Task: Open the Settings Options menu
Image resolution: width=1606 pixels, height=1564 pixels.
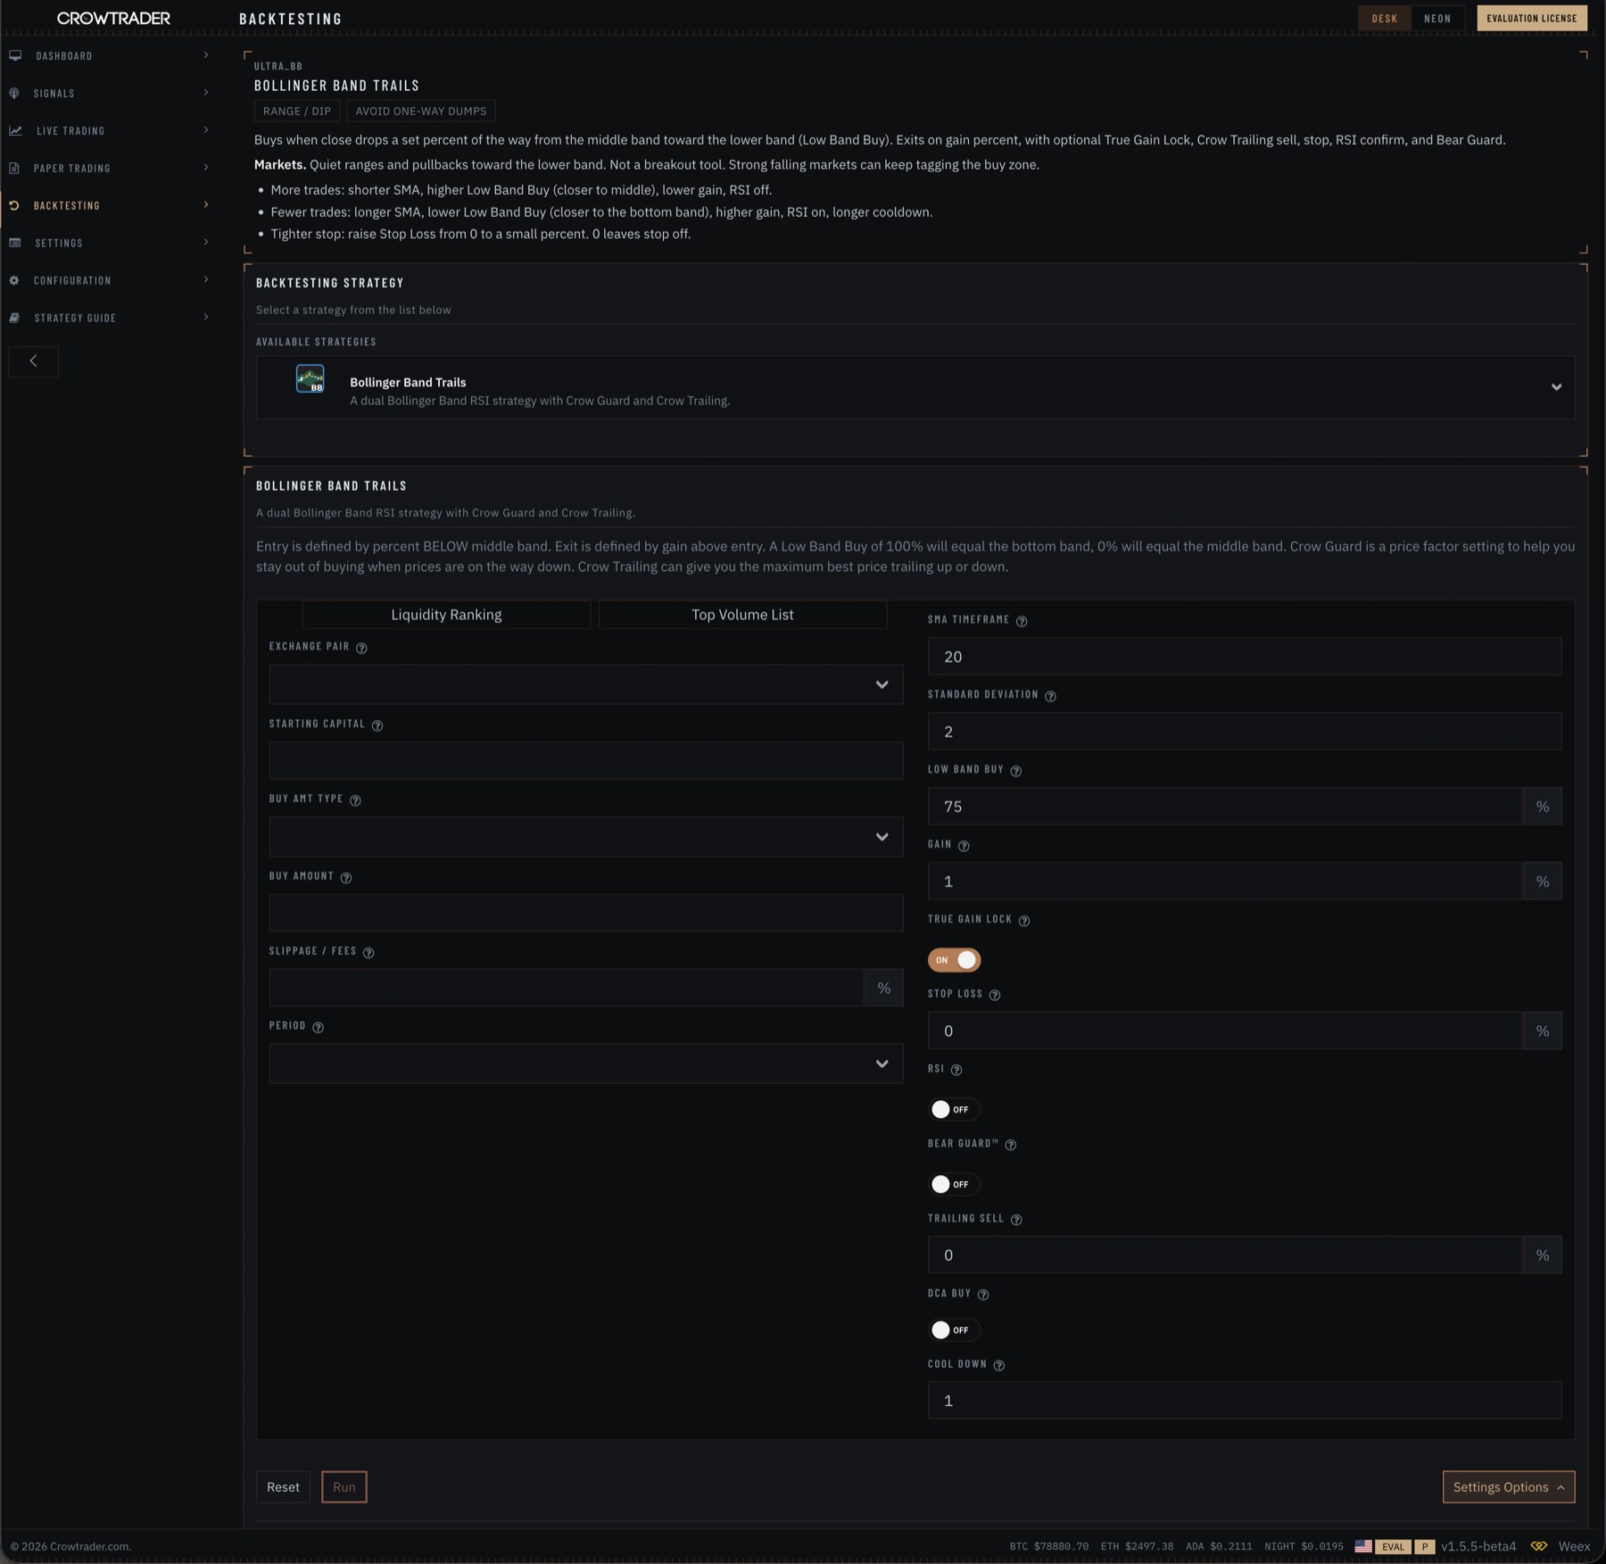Action: click(1509, 1487)
